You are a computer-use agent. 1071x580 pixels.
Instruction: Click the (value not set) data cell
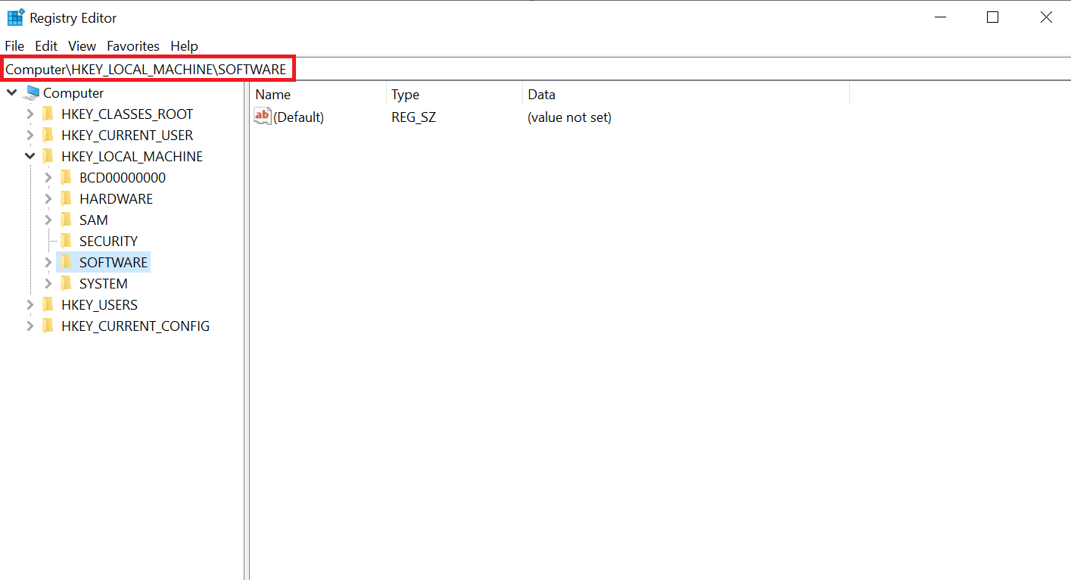coord(570,117)
